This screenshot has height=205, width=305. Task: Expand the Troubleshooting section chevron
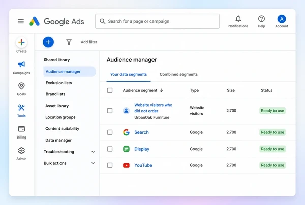[x=93, y=152]
